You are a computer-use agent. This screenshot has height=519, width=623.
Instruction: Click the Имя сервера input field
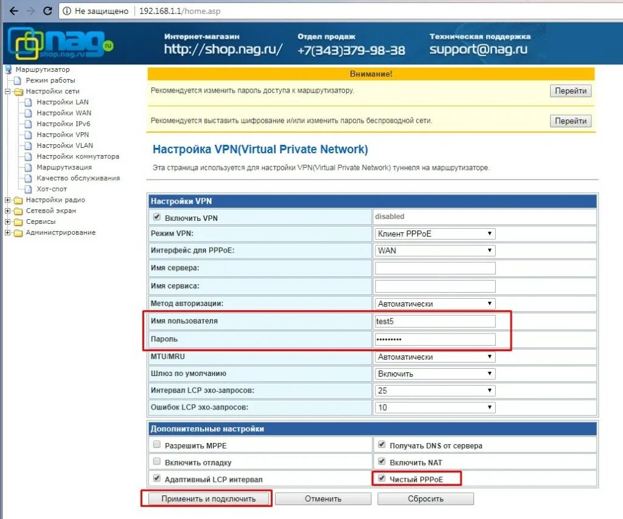point(435,268)
